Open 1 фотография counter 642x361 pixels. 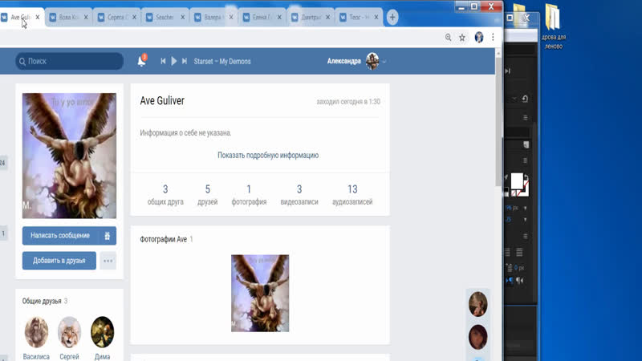point(249,194)
